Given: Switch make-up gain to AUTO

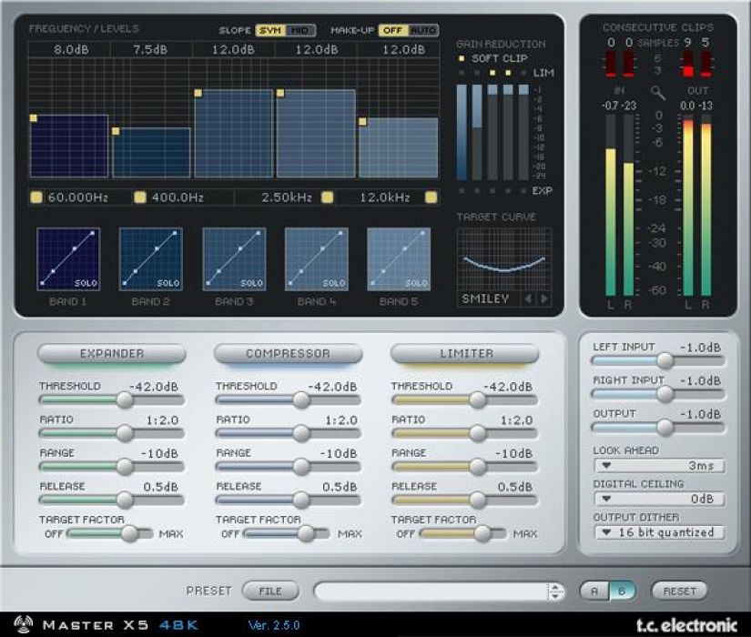Looking at the screenshot, I should [423, 30].
